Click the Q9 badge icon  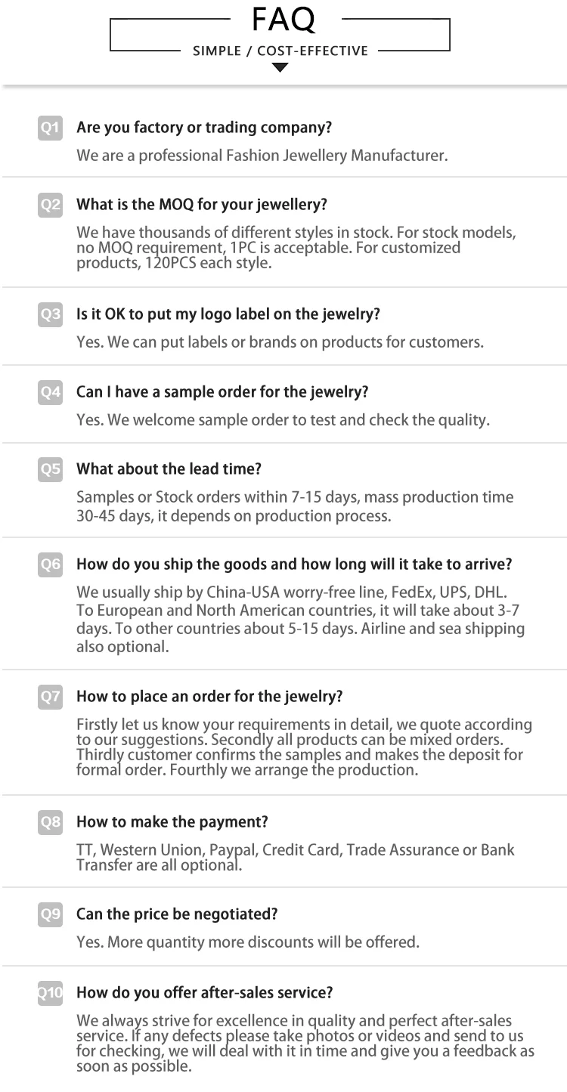pos(50,914)
